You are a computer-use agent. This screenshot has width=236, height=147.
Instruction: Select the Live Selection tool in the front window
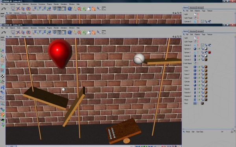pyautogui.click(x=13, y=32)
